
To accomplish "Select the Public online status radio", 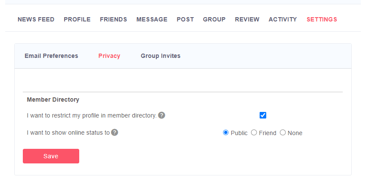I will click(226, 133).
